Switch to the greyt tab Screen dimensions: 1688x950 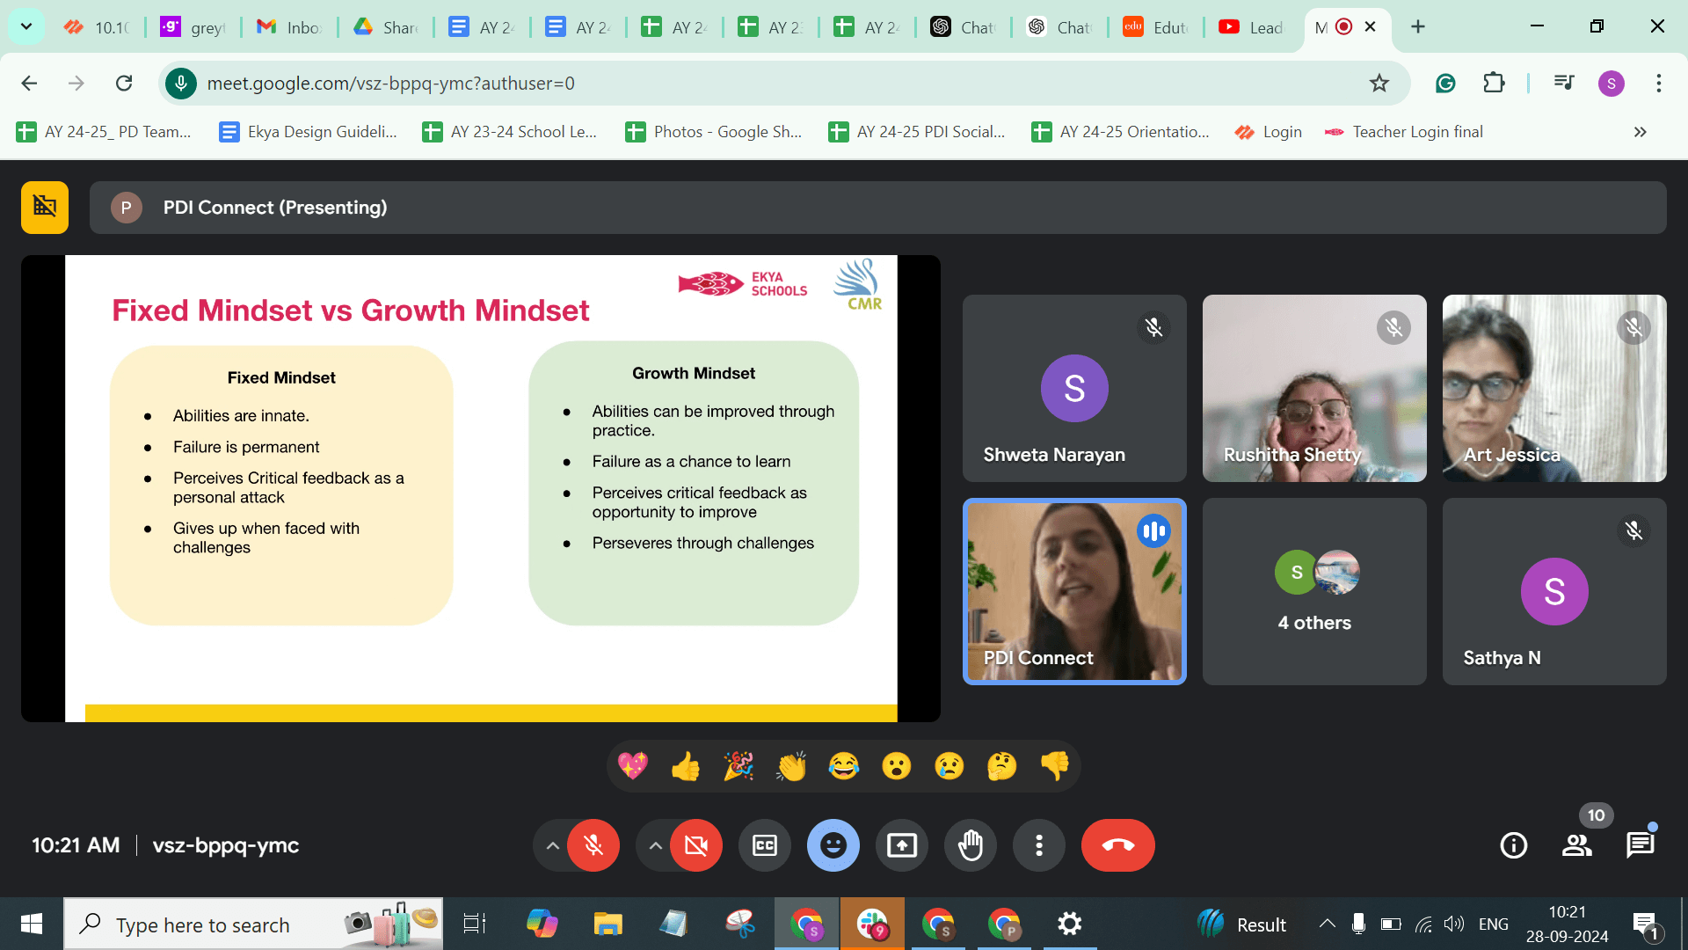coord(193,27)
